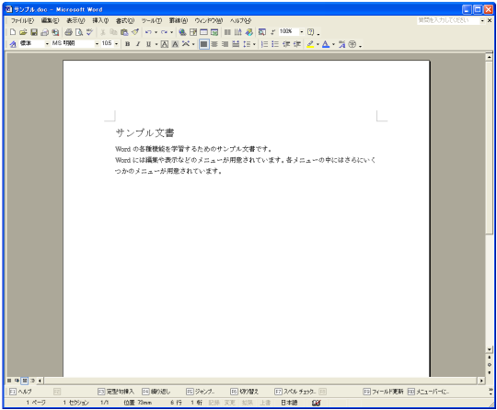497x410 pixels.
Task: Save the document with floppy icon
Action: (x=34, y=32)
